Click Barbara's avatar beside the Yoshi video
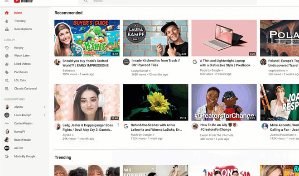 (x=58, y=62)
